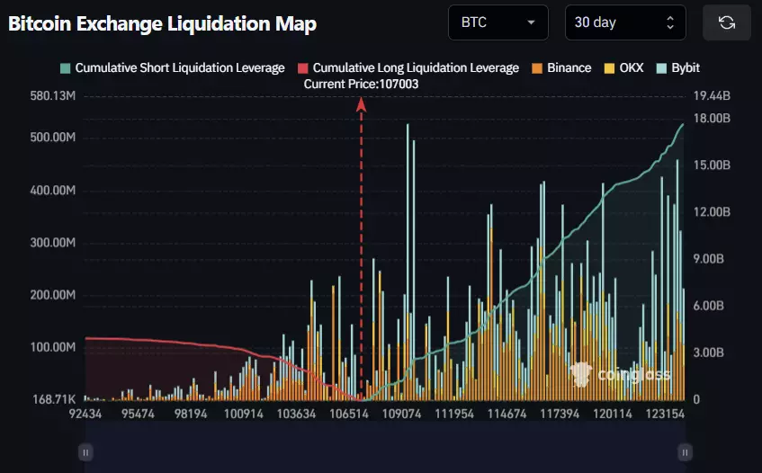
Task: Click the refresh icon button
Action: pyautogui.click(x=726, y=22)
